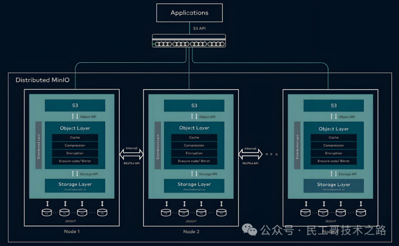This screenshot has width=399, height=246.
Task: Click the Distributed Lock bar in Node n
Action: point(297,145)
